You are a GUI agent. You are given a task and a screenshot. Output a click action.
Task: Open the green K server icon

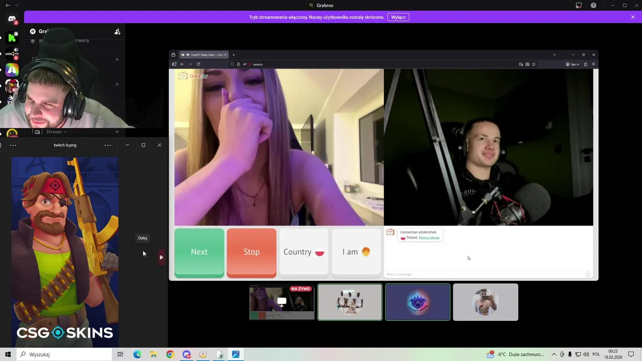[12, 38]
